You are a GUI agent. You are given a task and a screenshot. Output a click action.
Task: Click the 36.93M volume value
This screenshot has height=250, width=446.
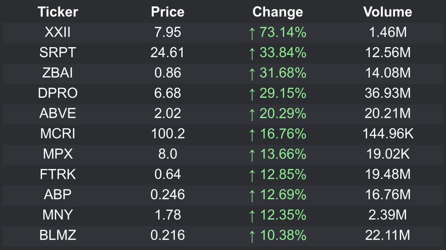click(388, 93)
